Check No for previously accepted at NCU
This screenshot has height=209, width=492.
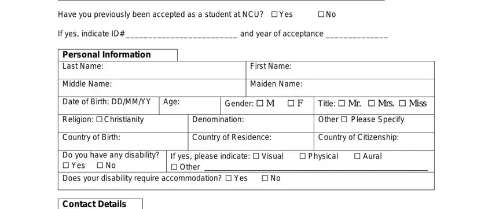click(x=321, y=14)
